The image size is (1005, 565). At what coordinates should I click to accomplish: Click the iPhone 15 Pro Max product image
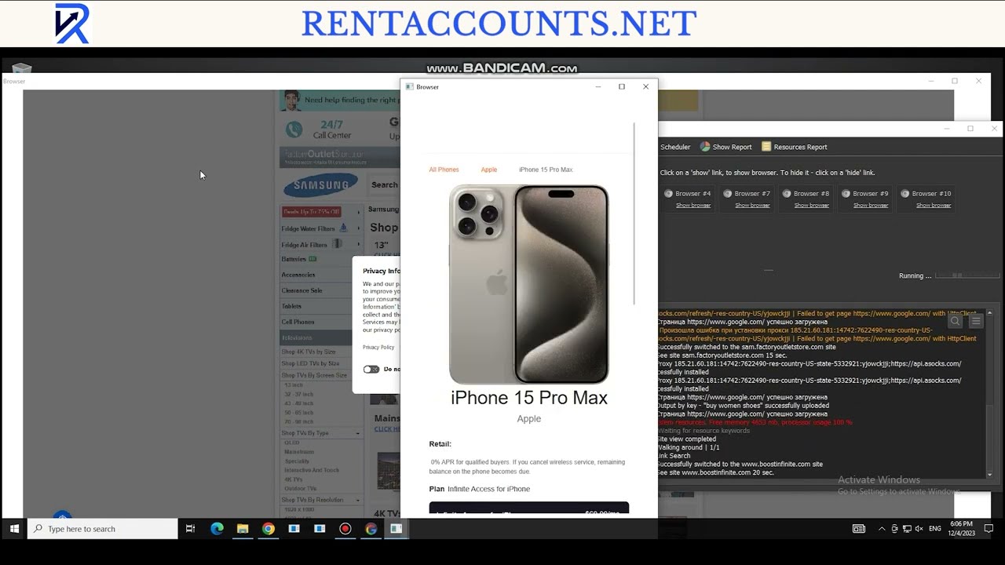point(529,284)
